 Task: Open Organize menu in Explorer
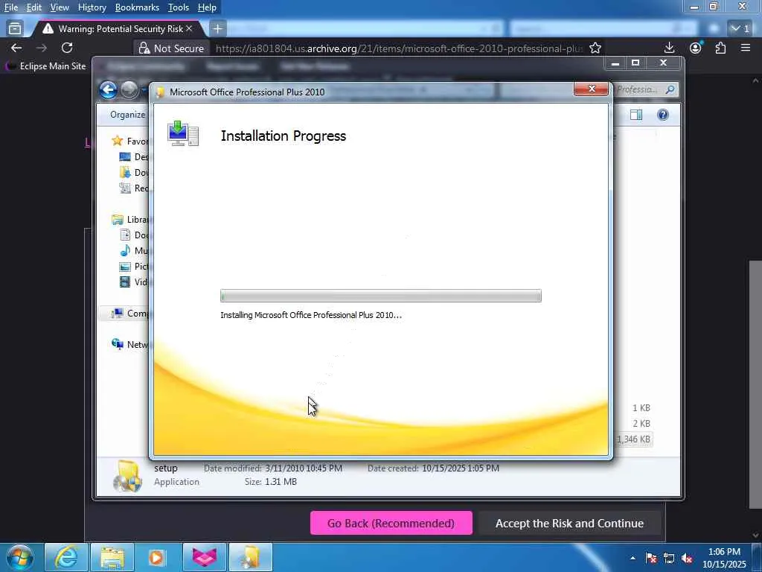point(127,115)
